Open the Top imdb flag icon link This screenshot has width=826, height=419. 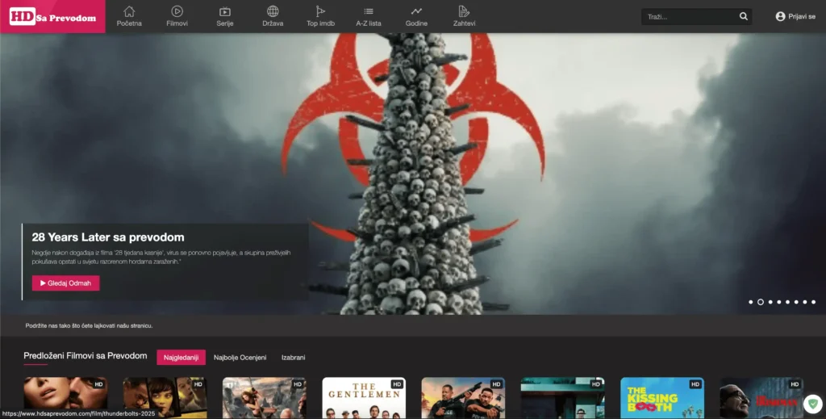click(320, 16)
